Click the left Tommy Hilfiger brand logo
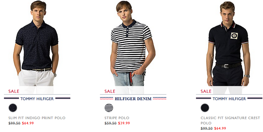This screenshot has width=263, height=132. (x=37, y=98)
